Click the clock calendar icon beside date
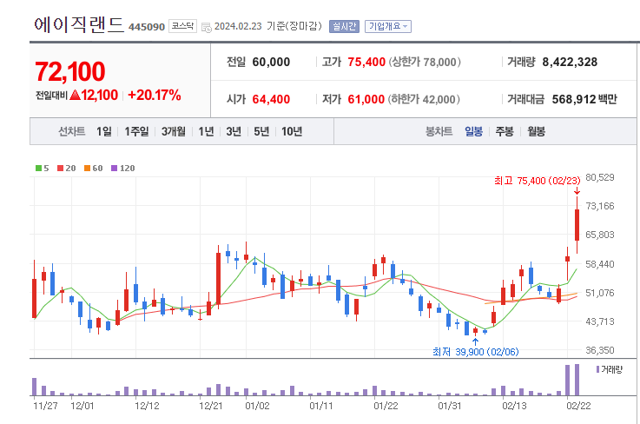This screenshot has height=424, width=640. (x=207, y=27)
